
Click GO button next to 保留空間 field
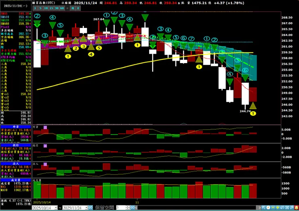133,208
